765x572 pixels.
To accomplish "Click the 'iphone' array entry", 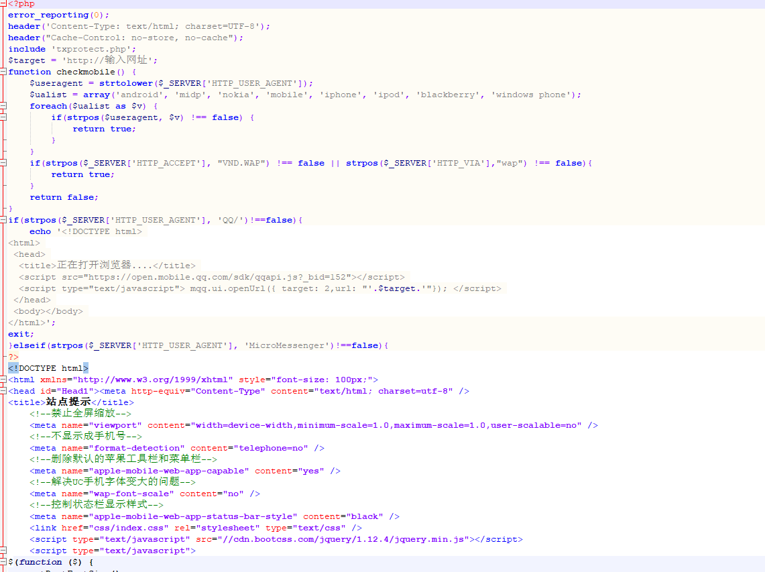I will coord(341,95).
